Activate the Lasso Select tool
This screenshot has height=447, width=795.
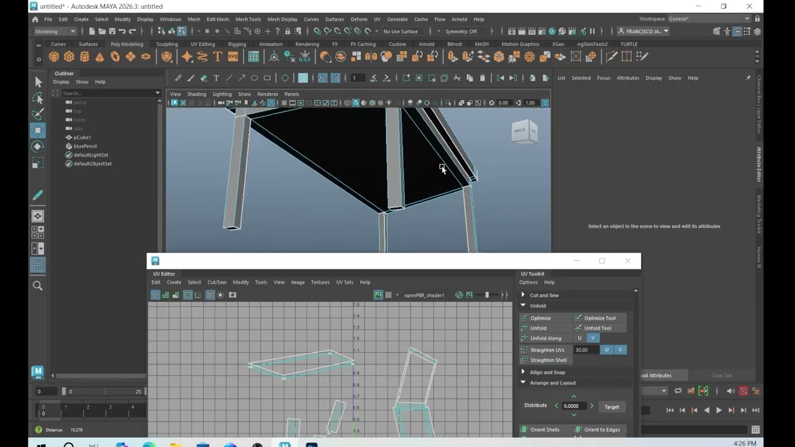pos(38,98)
